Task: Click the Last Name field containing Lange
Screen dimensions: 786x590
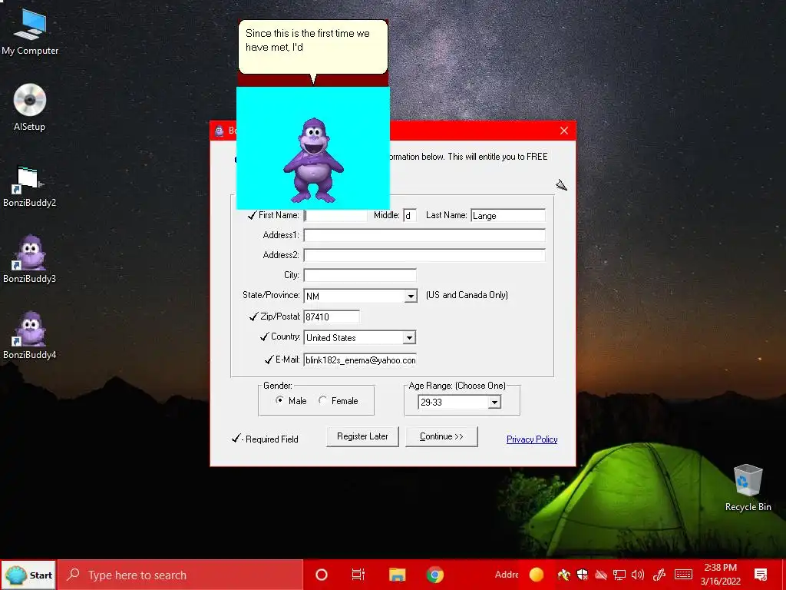Action: point(508,216)
